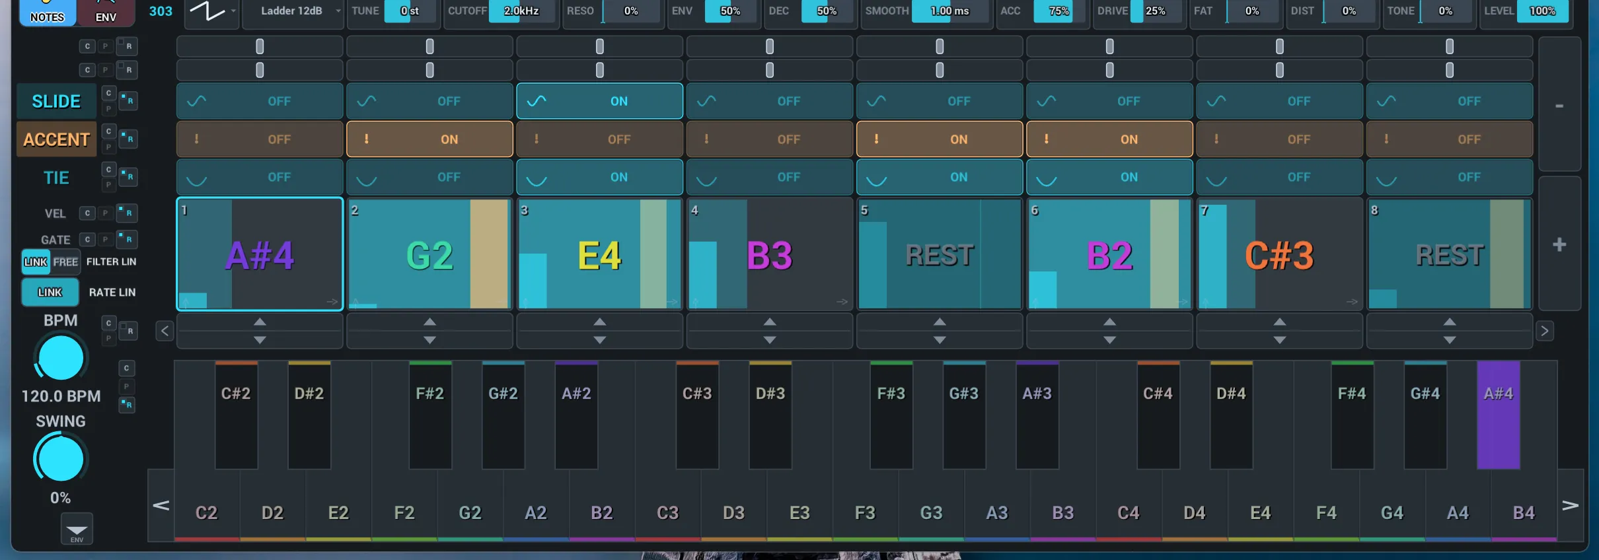This screenshot has height=560, width=1599.
Task: Toggle slide ON for step 3
Action: (599, 101)
